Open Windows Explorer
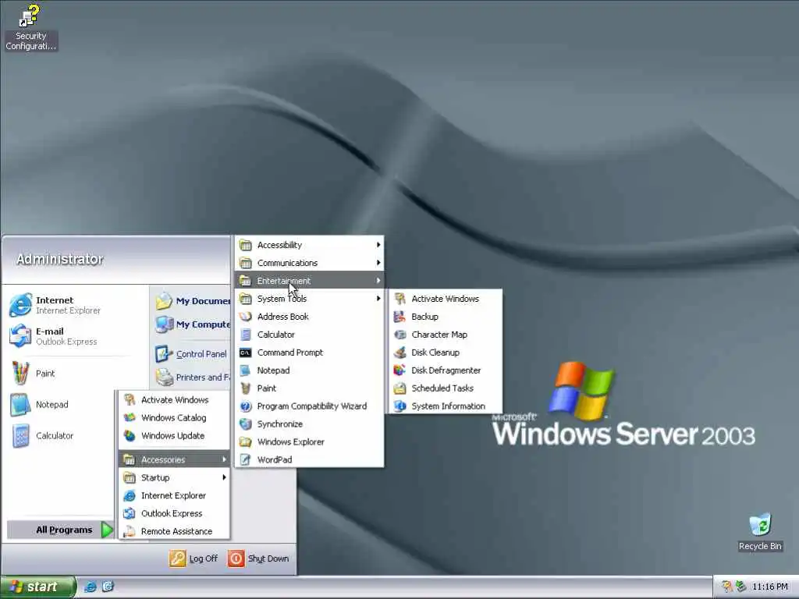 pos(309,441)
